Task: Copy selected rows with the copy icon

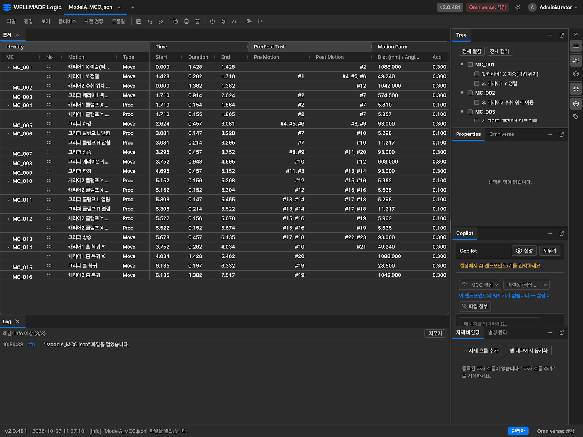Action: coord(175,21)
